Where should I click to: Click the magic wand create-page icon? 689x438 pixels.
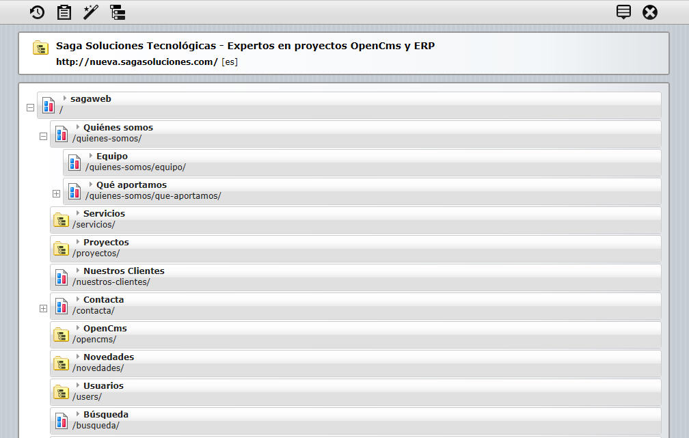[90, 12]
